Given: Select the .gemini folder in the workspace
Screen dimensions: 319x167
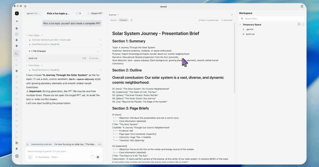Looking at the screenshot, I should (249, 29).
